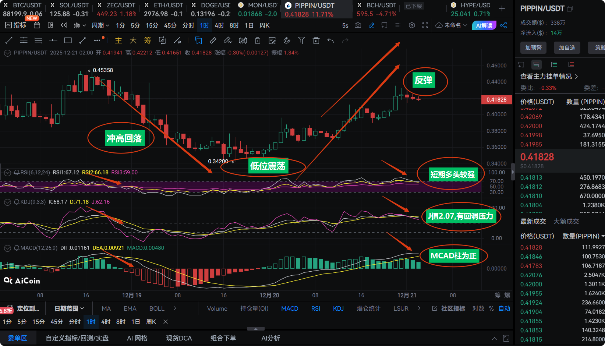Click the 加预警 add alert button
605x346 pixels.
(533, 47)
